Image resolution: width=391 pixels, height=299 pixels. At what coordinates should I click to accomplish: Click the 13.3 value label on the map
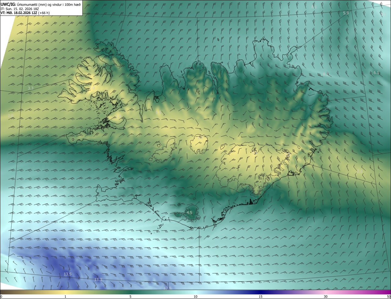[x=98, y=279]
